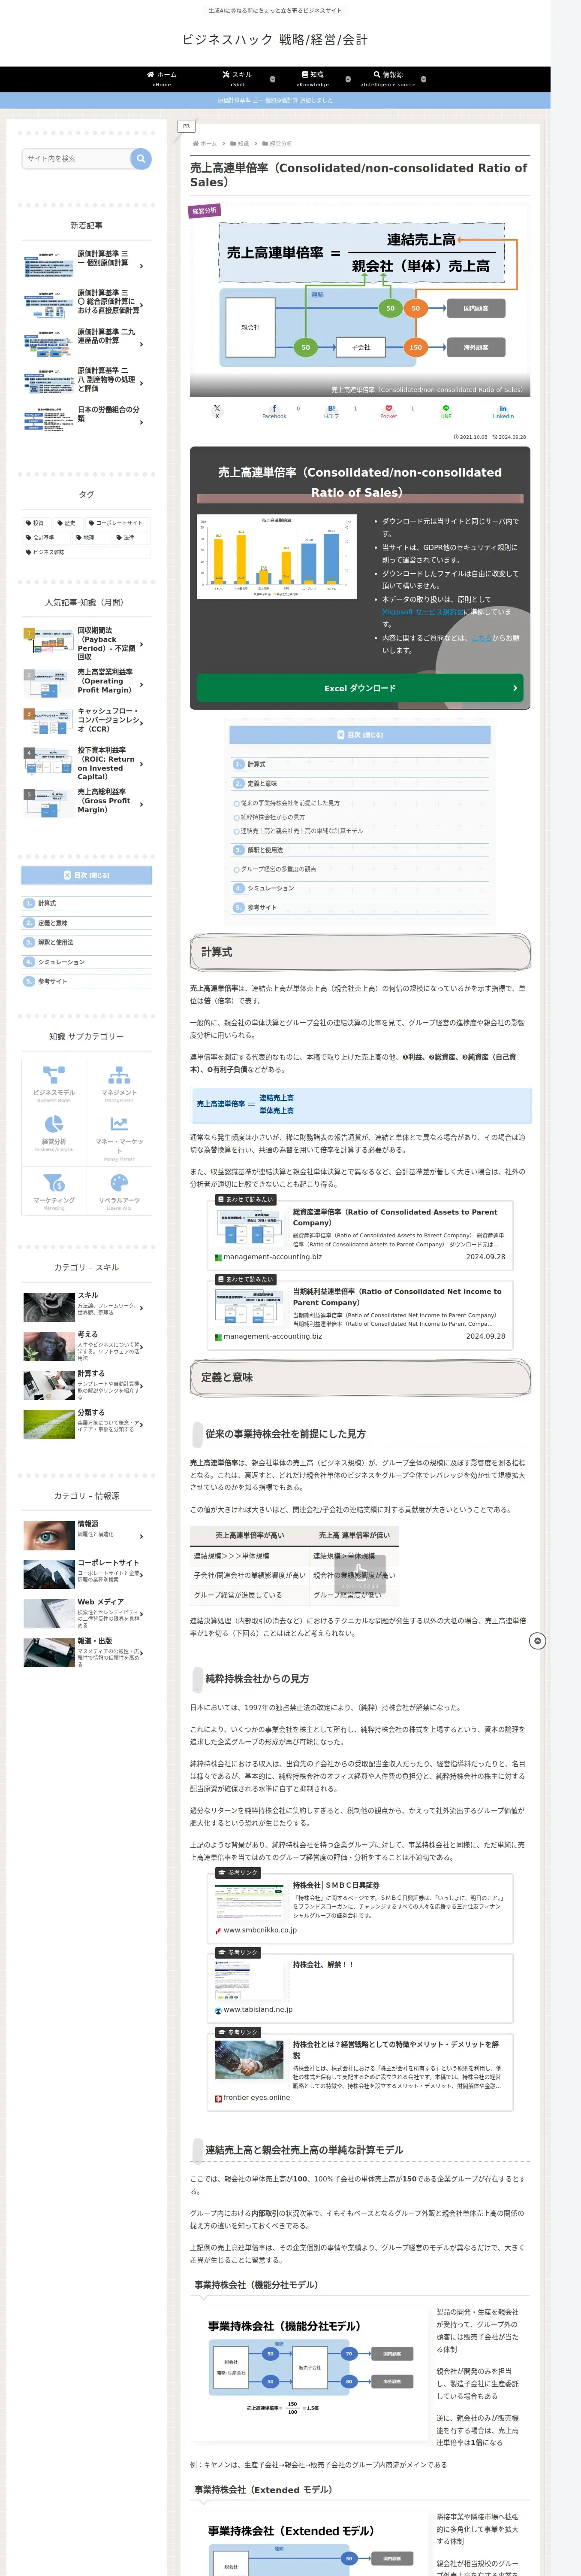Open the マーケティング funnel subcategory
The image size is (581, 2576).
(54, 1190)
